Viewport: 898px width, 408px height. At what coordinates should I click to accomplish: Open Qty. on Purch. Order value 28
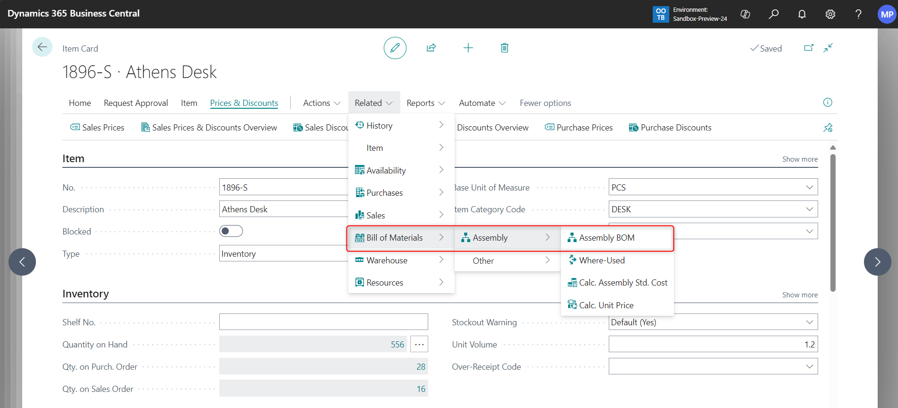pyautogui.click(x=421, y=366)
